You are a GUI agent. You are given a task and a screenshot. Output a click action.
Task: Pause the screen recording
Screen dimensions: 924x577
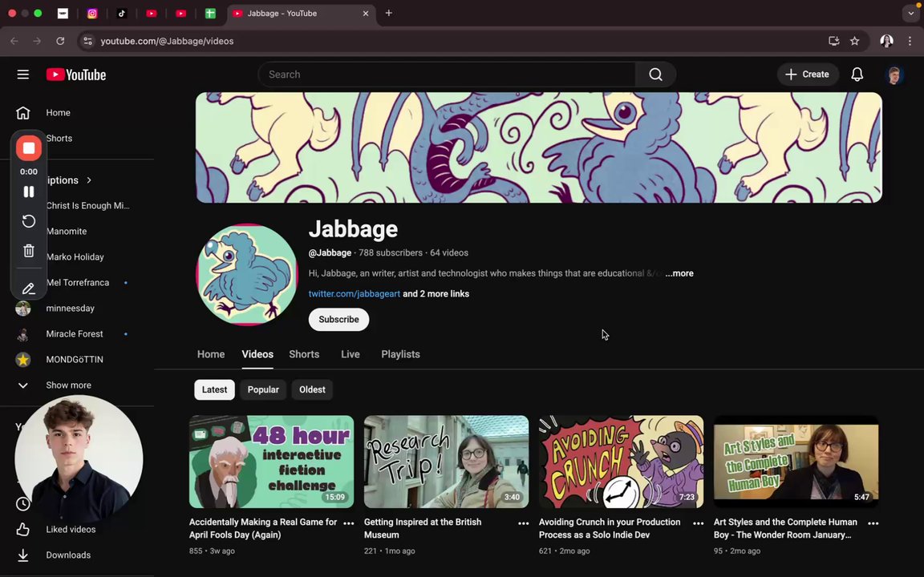click(x=28, y=192)
